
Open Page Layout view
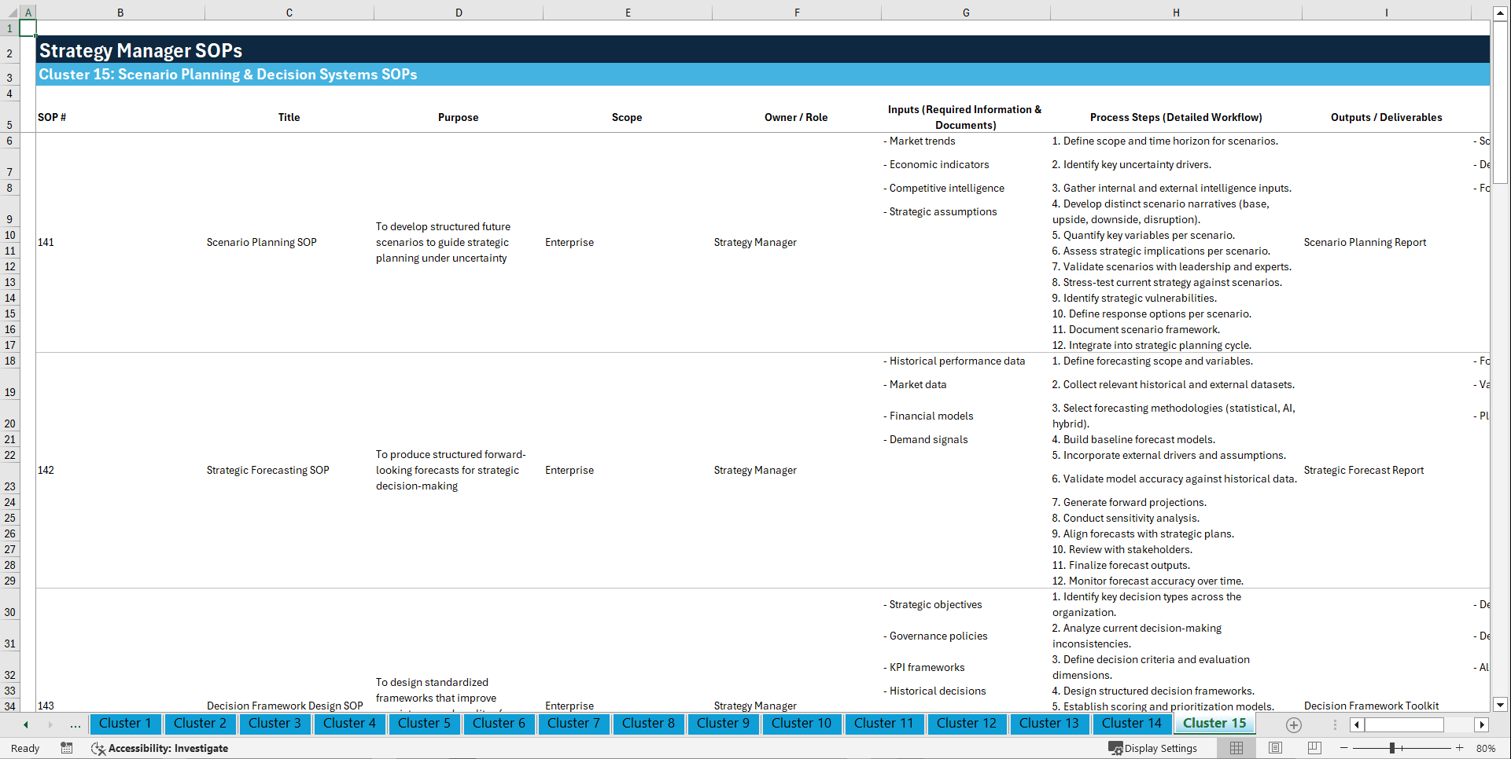pos(1275,748)
